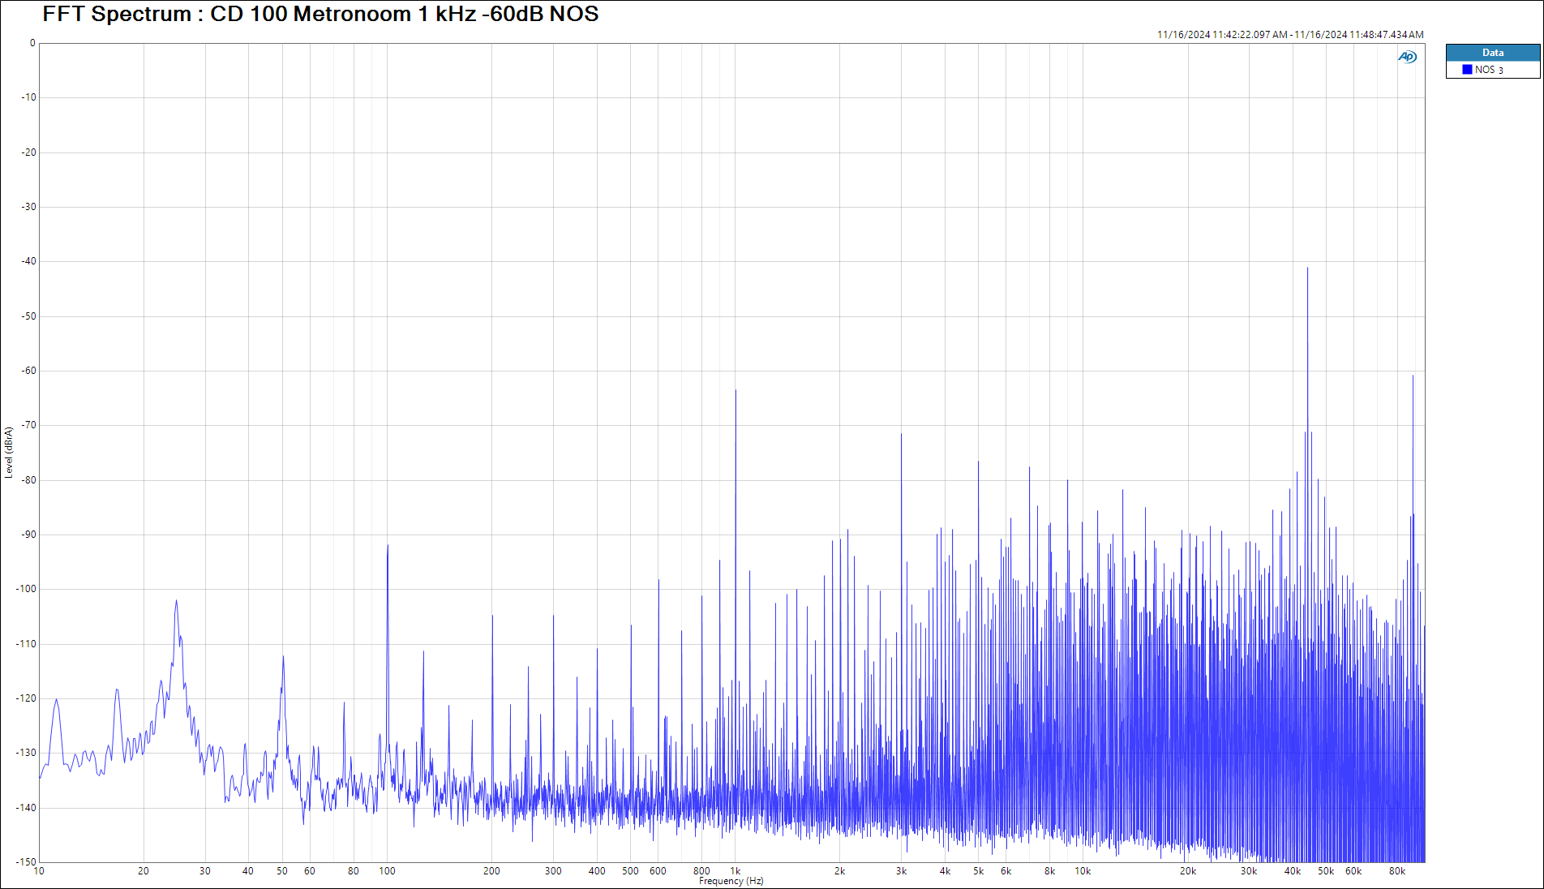Viewport: 1544px width, 889px height.
Task: Click the -100 tick on level axis
Action: [x=28, y=589]
